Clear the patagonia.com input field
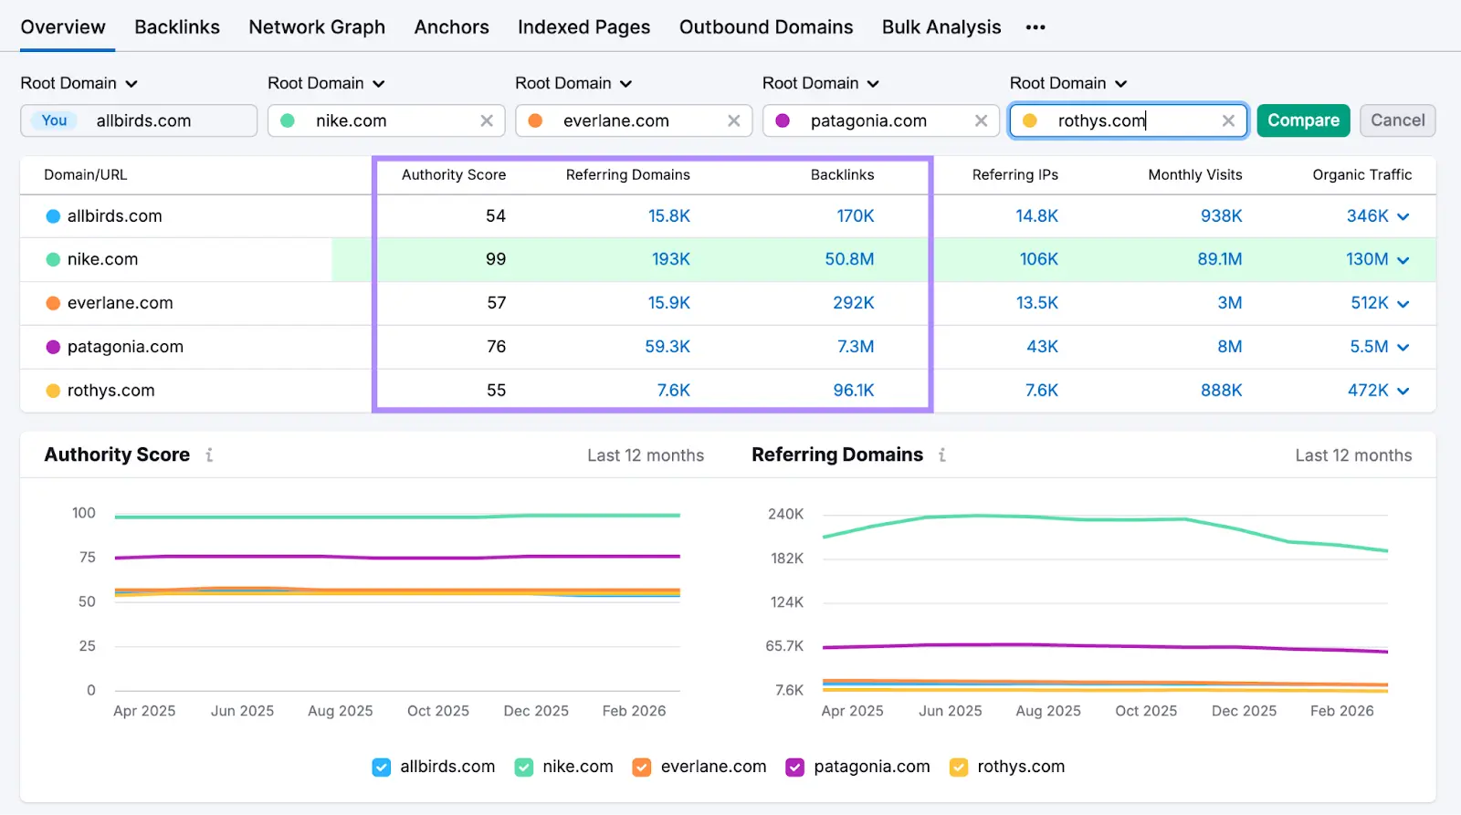Screen dimensions: 1461x815 (x=982, y=120)
